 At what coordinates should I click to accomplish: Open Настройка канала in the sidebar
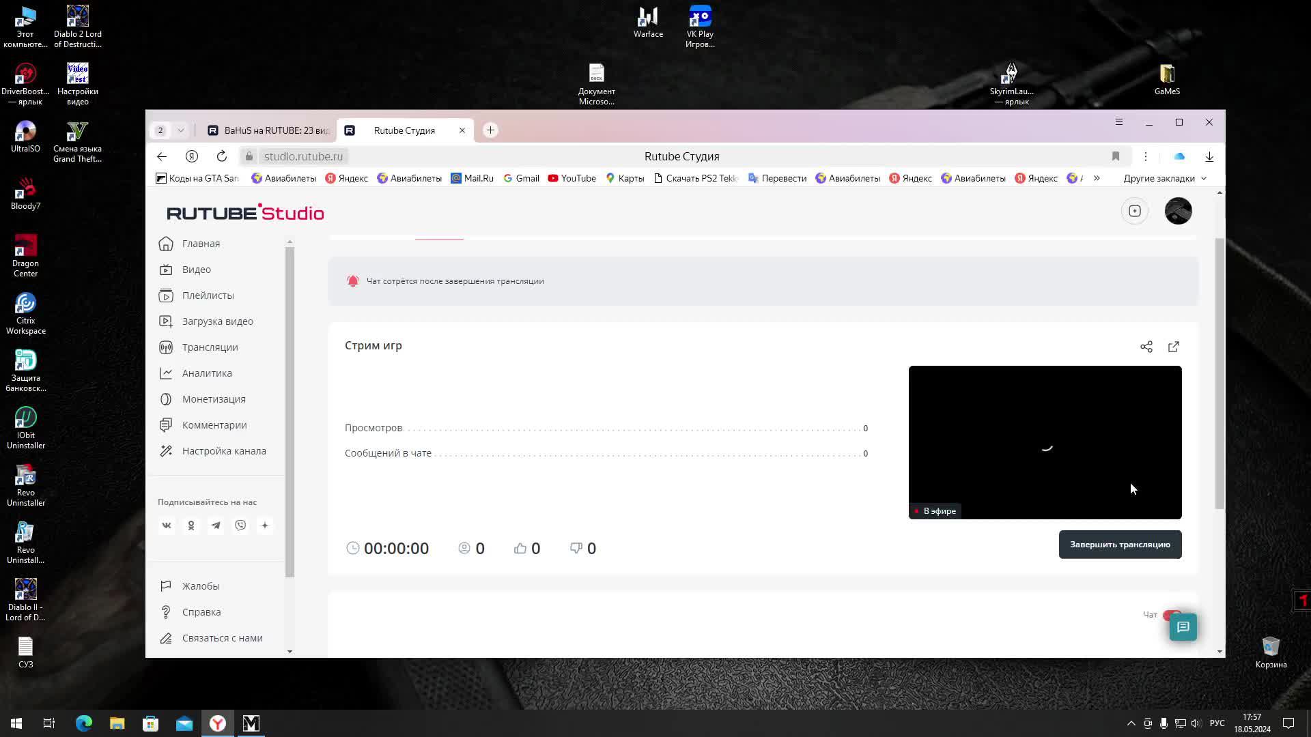click(224, 451)
